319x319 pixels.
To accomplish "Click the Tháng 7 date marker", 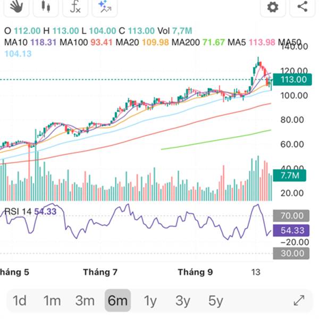I will point(100,272).
